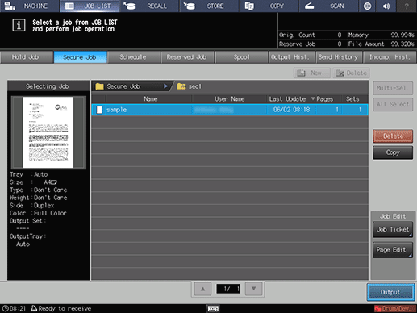417x313 pixels.
Task: Go to next page with down arrow
Action: 253,289
